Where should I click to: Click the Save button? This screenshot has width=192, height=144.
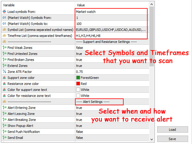[172, 139]
